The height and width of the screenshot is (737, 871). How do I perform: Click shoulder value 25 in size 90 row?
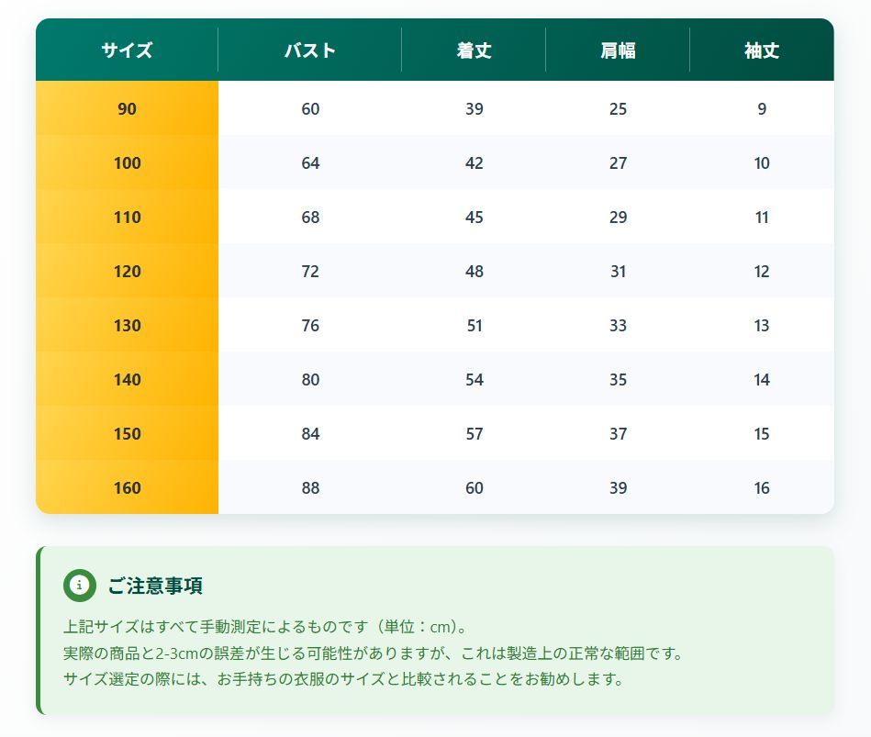click(619, 109)
